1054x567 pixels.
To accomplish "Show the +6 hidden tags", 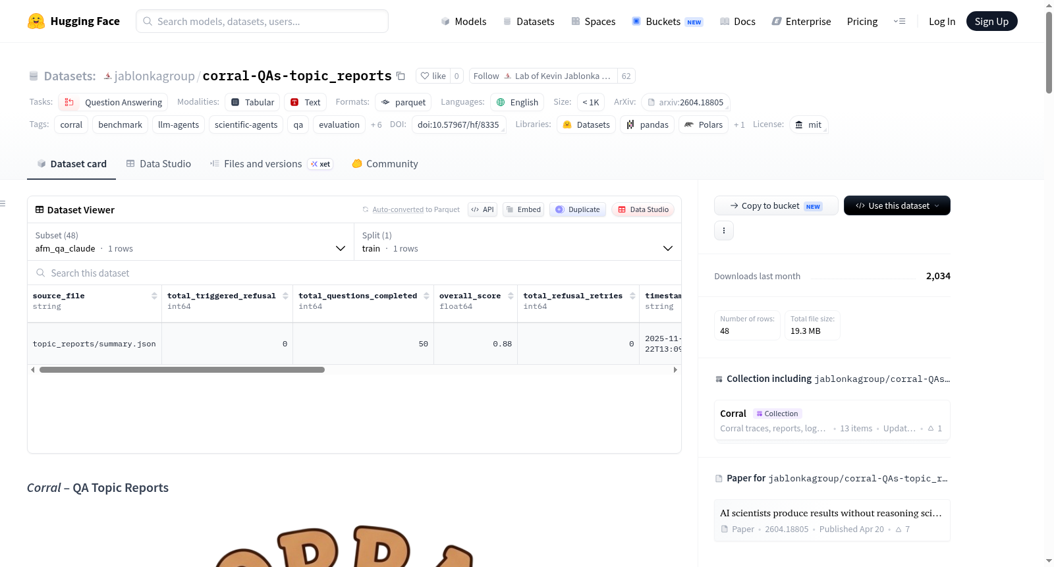I will 376,124.
